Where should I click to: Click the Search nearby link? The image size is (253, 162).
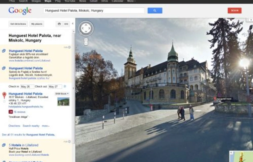click(x=31, y=126)
